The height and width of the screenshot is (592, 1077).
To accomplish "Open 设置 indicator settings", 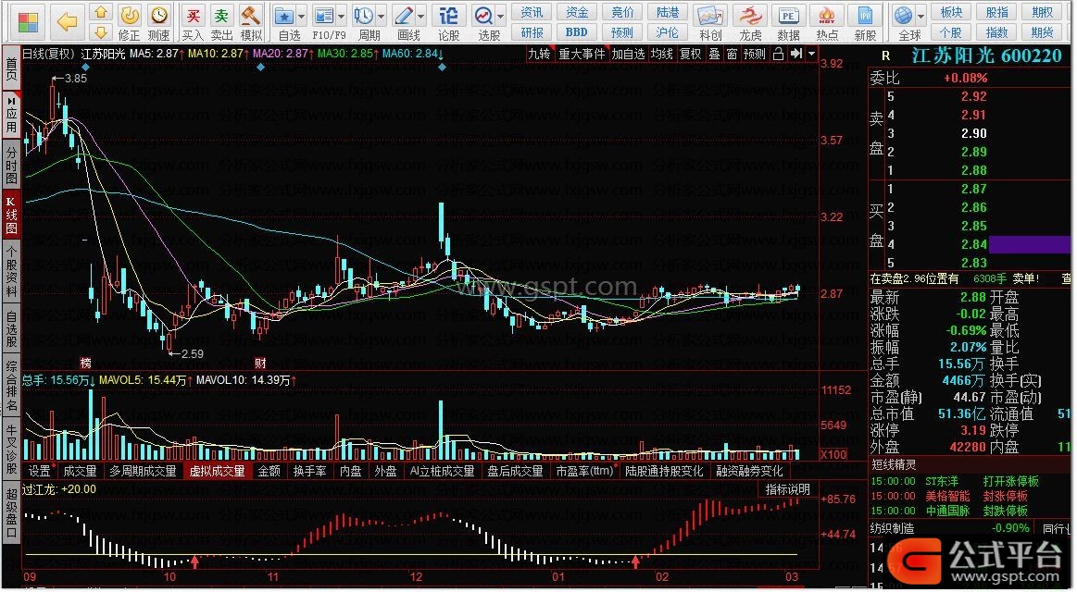I will point(40,471).
